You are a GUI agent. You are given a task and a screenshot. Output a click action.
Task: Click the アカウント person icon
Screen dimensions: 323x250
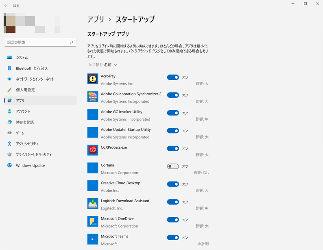(9, 111)
